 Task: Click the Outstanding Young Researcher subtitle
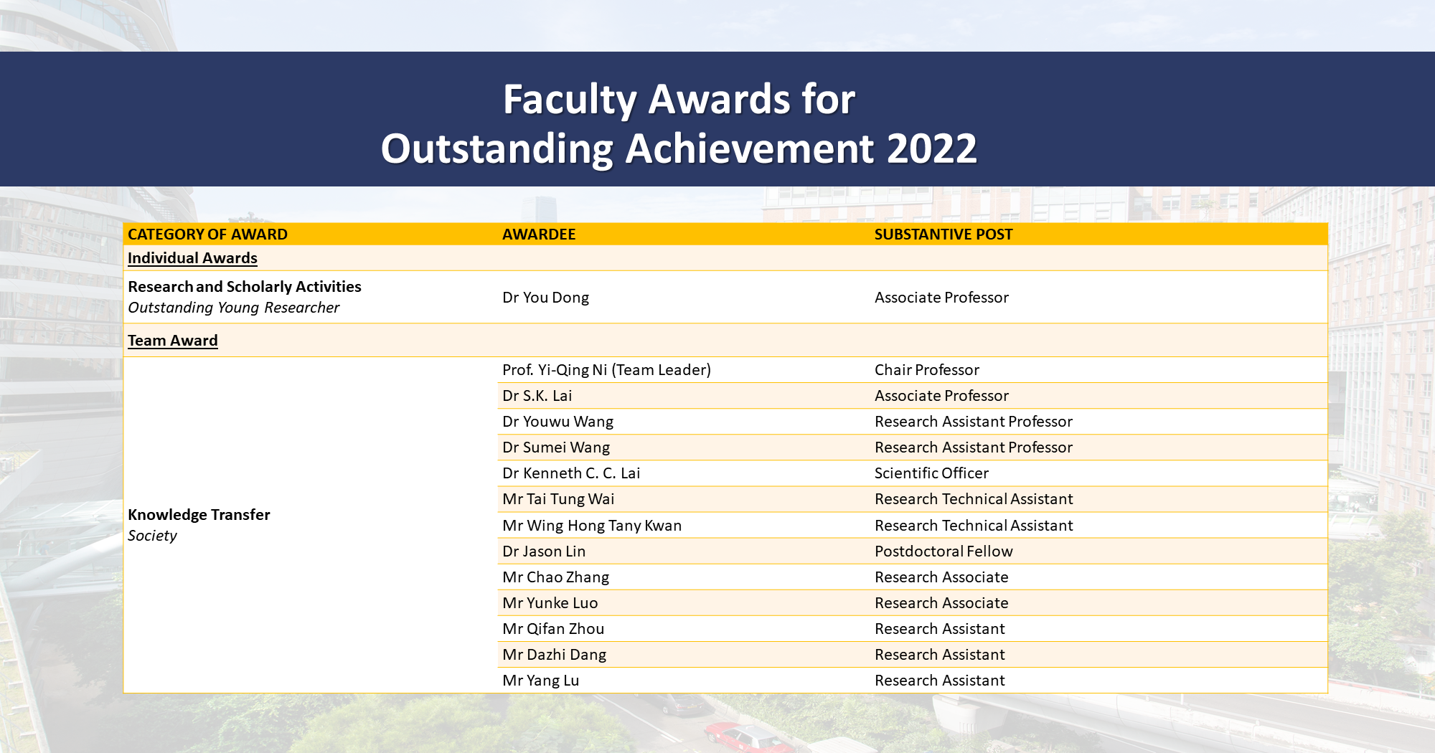(232, 308)
